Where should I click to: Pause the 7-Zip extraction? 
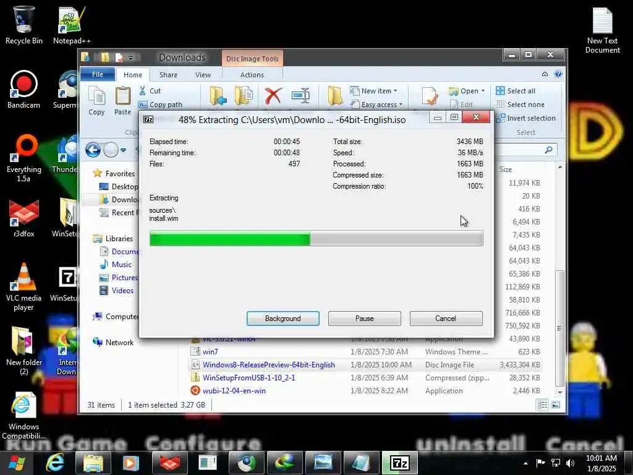[x=364, y=319]
